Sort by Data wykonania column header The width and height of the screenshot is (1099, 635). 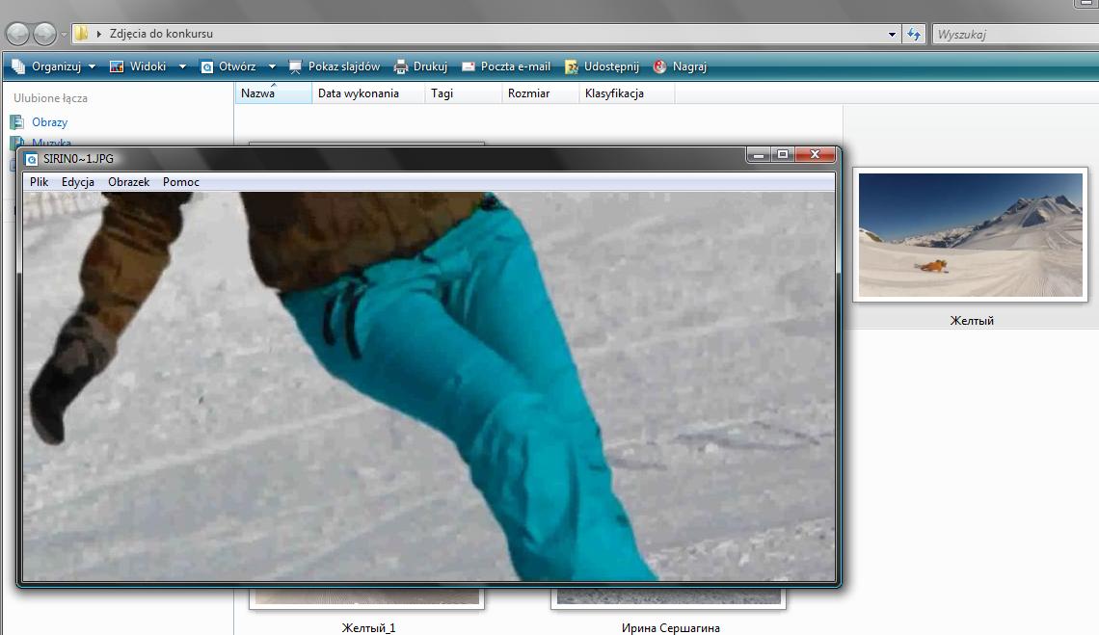point(359,93)
